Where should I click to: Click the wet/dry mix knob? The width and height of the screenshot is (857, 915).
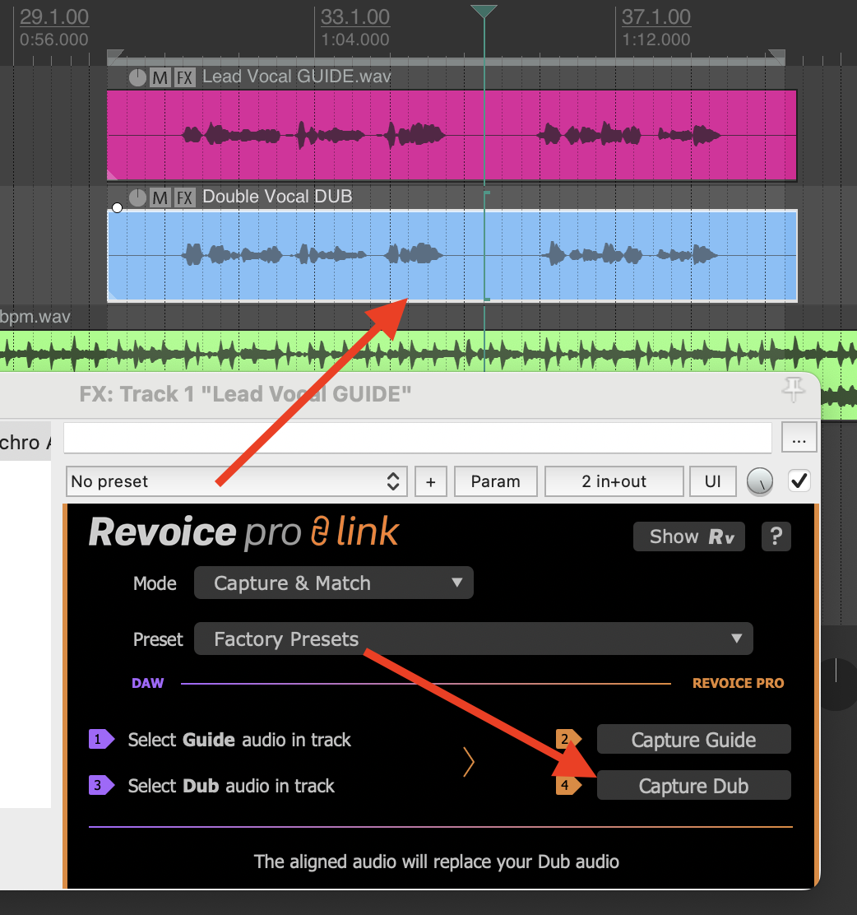(x=760, y=482)
